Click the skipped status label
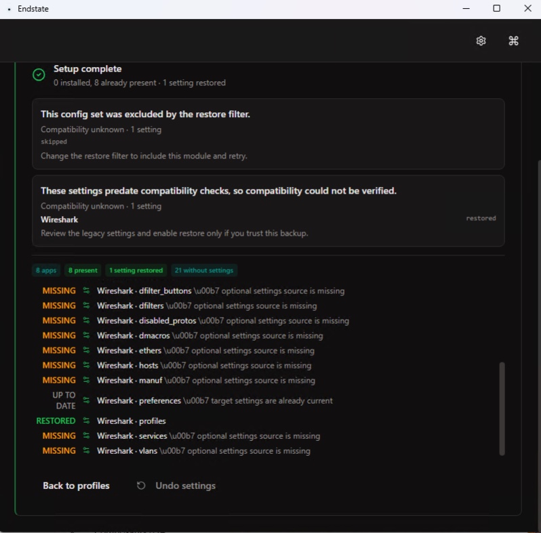The height and width of the screenshot is (533, 541). click(54, 142)
